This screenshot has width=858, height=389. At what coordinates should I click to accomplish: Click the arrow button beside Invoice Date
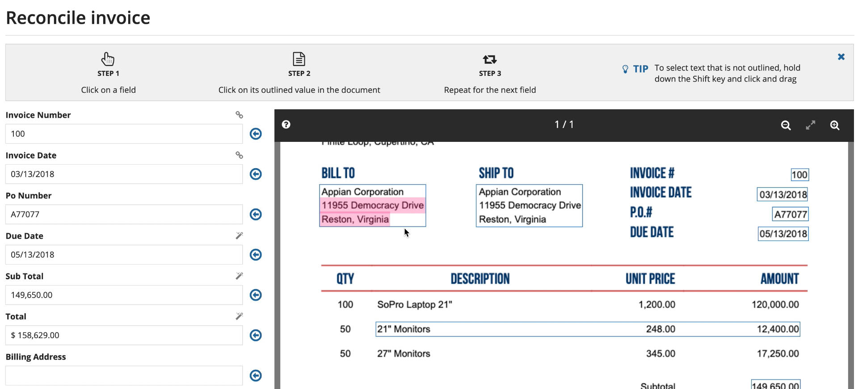[x=256, y=174]
